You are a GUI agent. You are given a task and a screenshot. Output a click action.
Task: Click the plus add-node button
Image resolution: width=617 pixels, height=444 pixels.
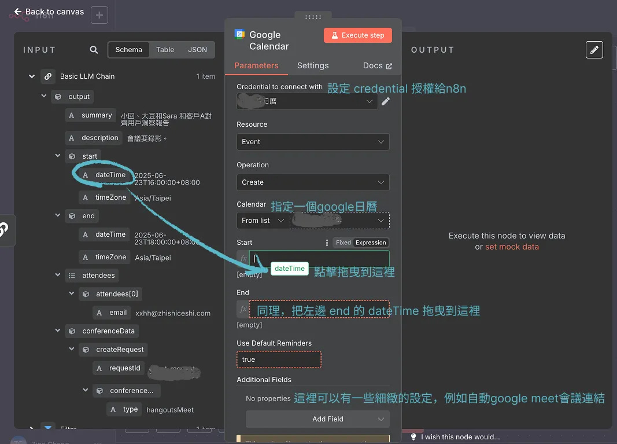pyautogui.click(x=99, y=15)
